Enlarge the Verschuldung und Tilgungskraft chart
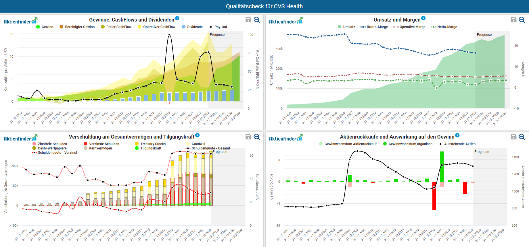Screen dimensions: 529x247 (257, 137)
